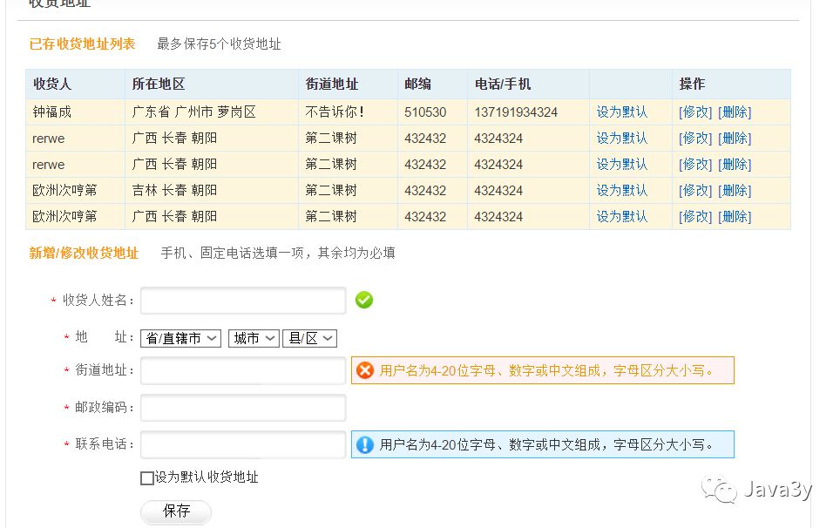Set 欧洲次哼第 吉林 address as default
The height and width of the screenshot is (528, 840).
pos(622,190)
